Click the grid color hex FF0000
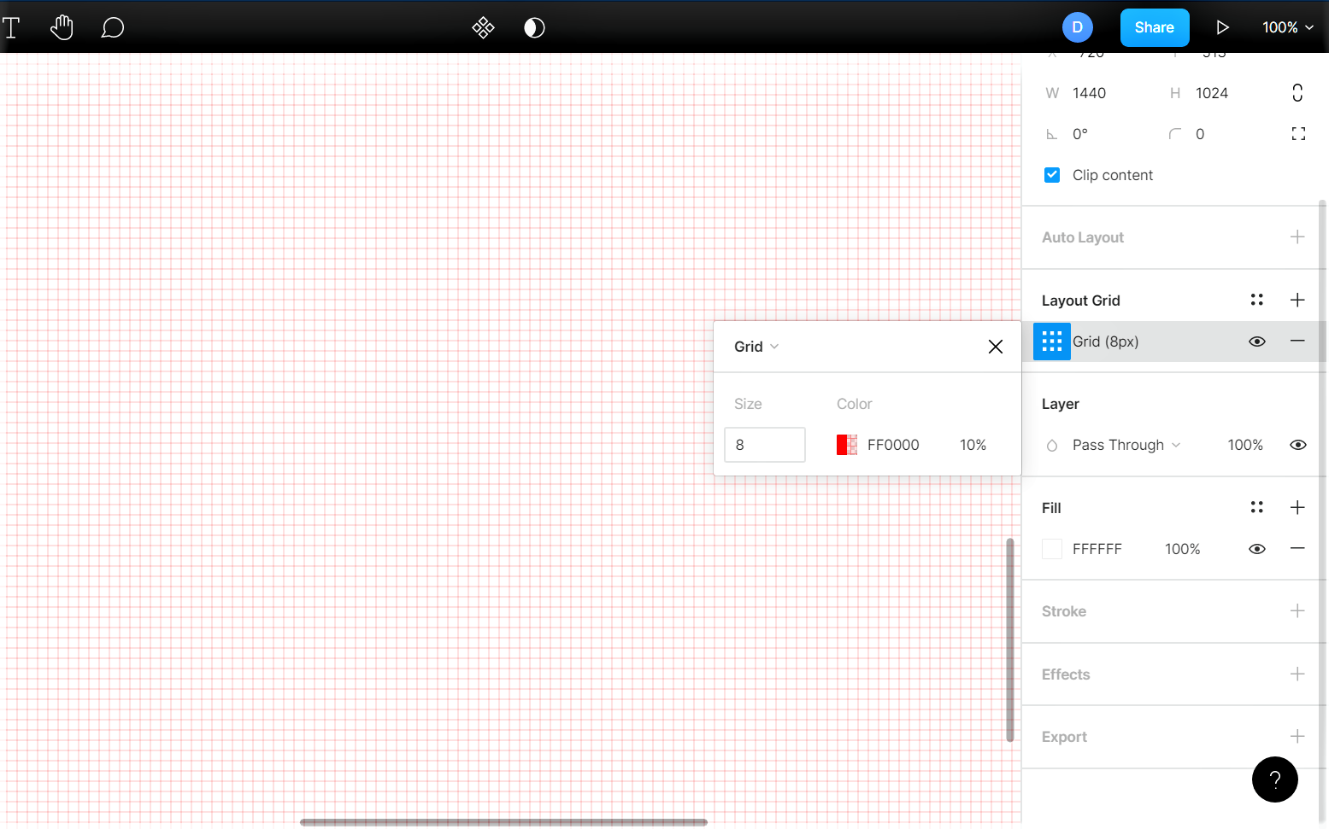 click(893, 445)
